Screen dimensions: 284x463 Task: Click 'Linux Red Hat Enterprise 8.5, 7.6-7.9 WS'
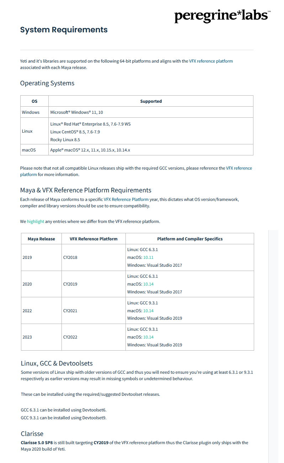[x=91, y=124]
